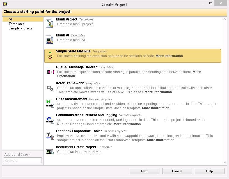Screen dimensions: 229x179
Task: Click the Blank Project template icon
Action: pos(50,24)
